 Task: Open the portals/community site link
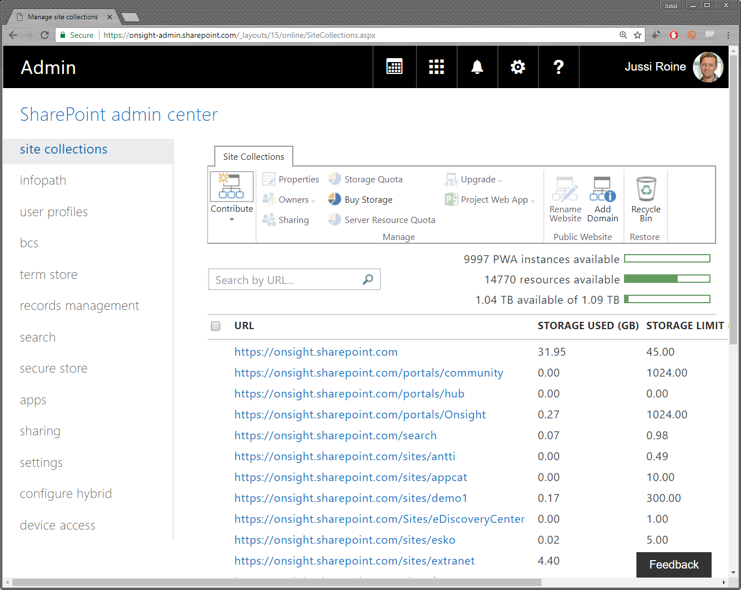coord(369,373)
